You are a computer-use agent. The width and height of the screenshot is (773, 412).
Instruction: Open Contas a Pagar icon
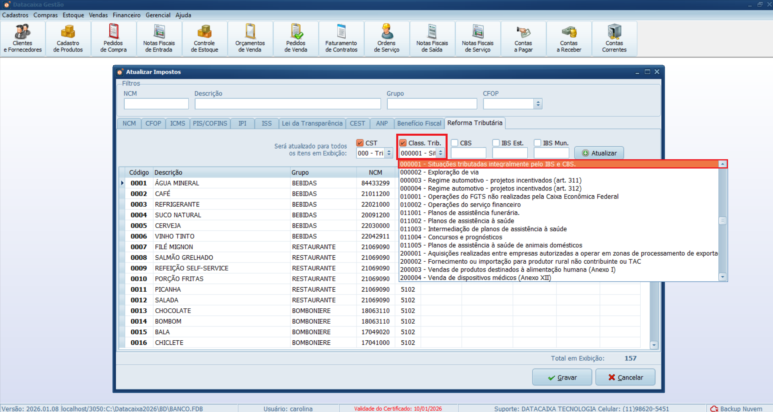click(523, 39)
